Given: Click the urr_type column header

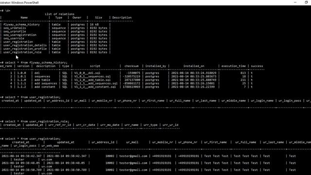Looking at the screenshot, I should coord(150,125).
